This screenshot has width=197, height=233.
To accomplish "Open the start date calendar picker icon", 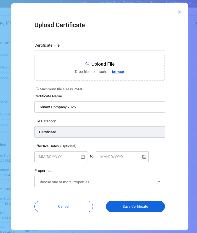I will pos(83,157).
